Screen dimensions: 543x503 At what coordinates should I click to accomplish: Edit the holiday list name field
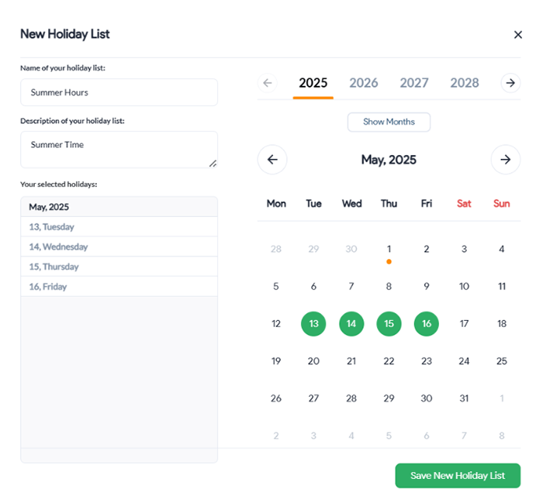click(119, 92)
